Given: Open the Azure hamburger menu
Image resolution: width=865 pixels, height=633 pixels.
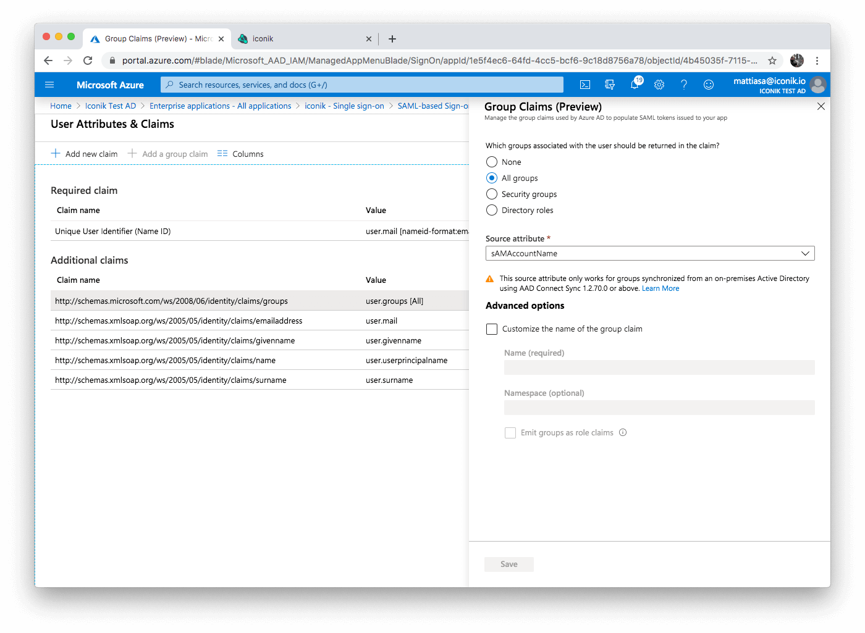Looking at the screenshot, I should 50,85.
